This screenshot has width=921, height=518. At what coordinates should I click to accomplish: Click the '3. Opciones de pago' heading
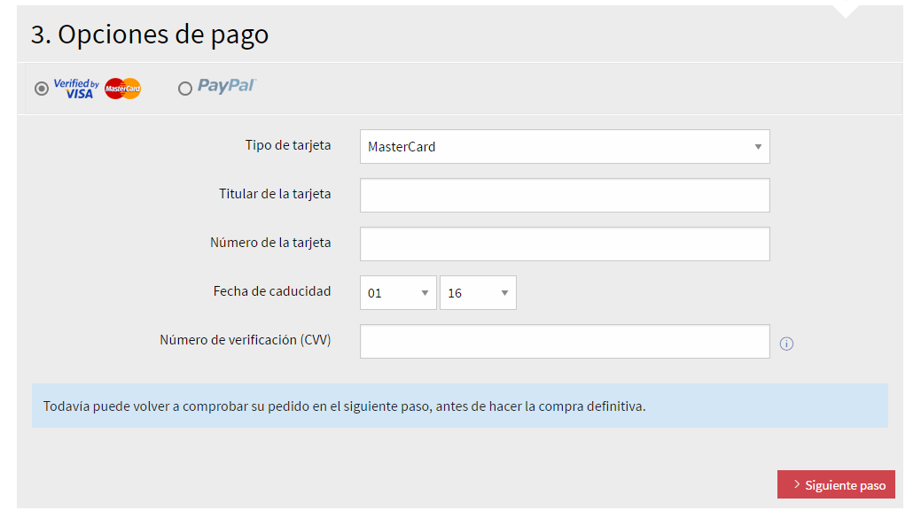pos(150,35)
